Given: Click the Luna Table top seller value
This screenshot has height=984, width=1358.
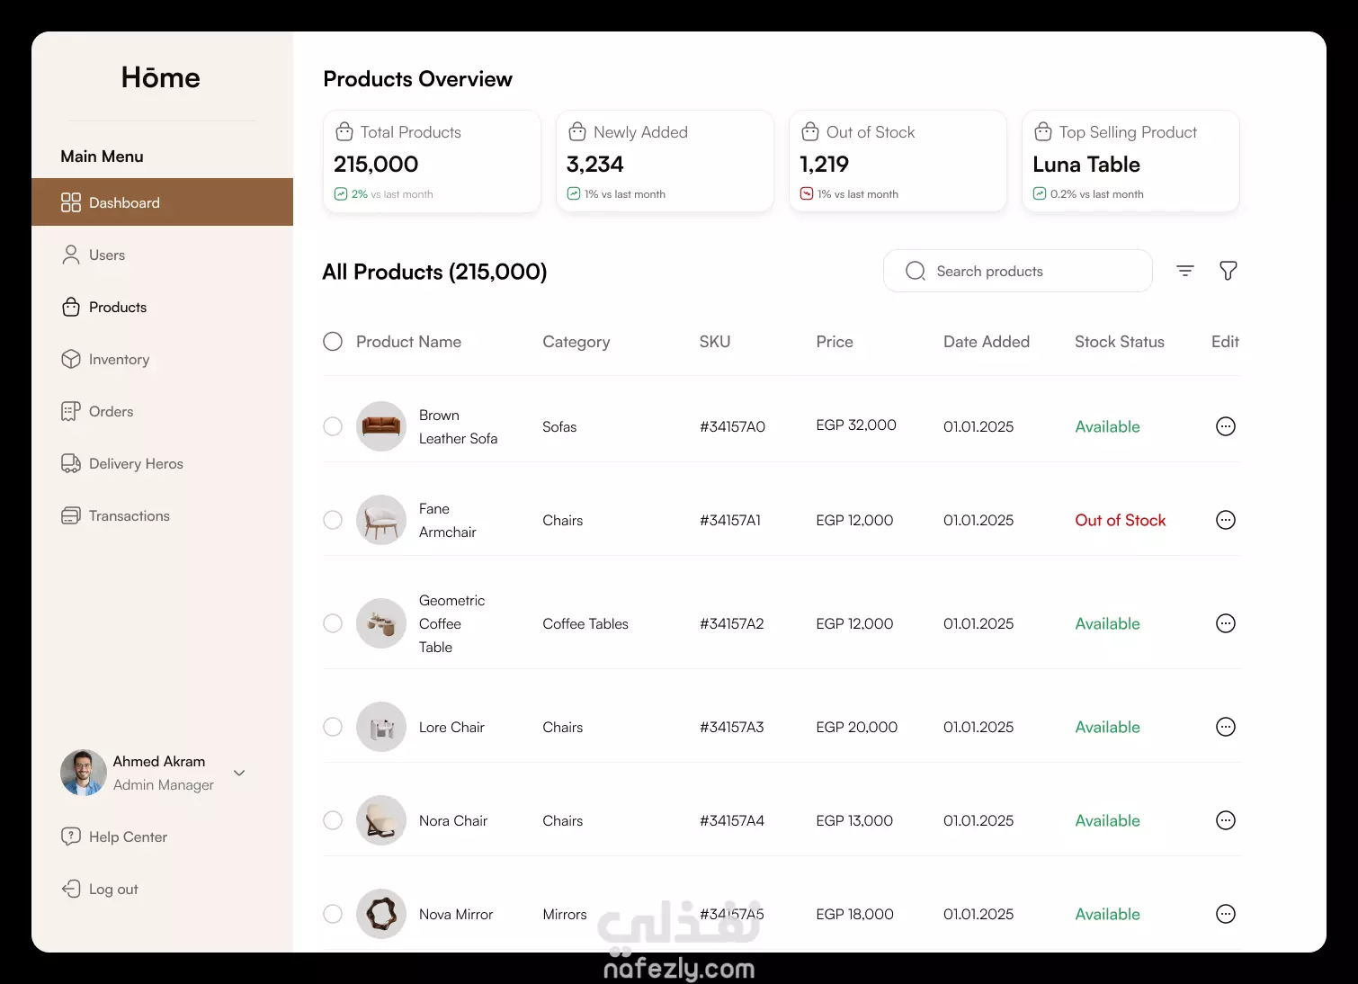Looking at the screenshot, I should [x=1086, y=165].
